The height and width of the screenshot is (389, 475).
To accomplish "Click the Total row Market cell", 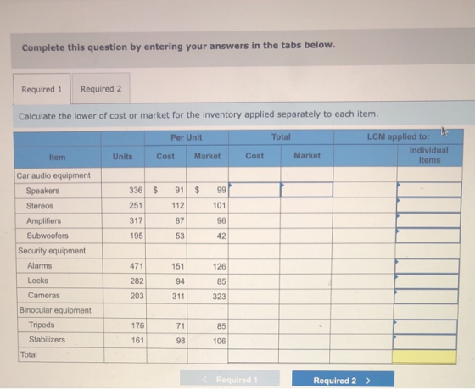I will [x=305, y=356].
